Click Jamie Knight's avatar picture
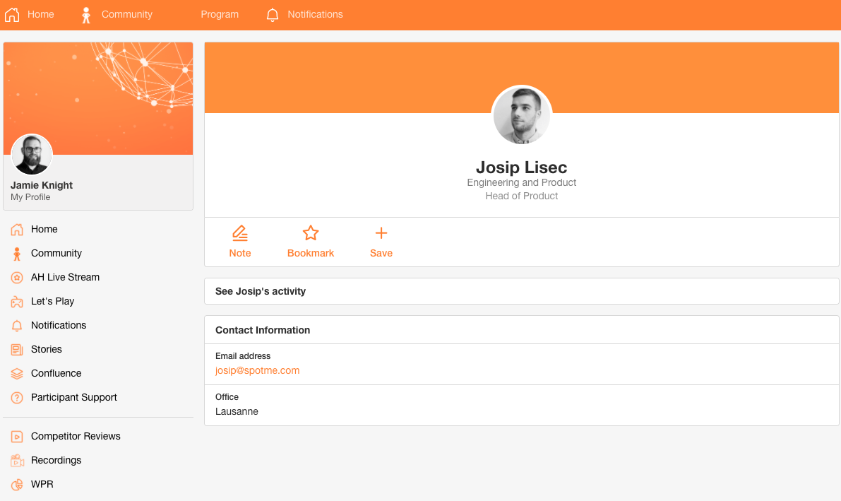The height and width of the screenshot is (501, 841). pyautogui.click(x=32, y=155)
